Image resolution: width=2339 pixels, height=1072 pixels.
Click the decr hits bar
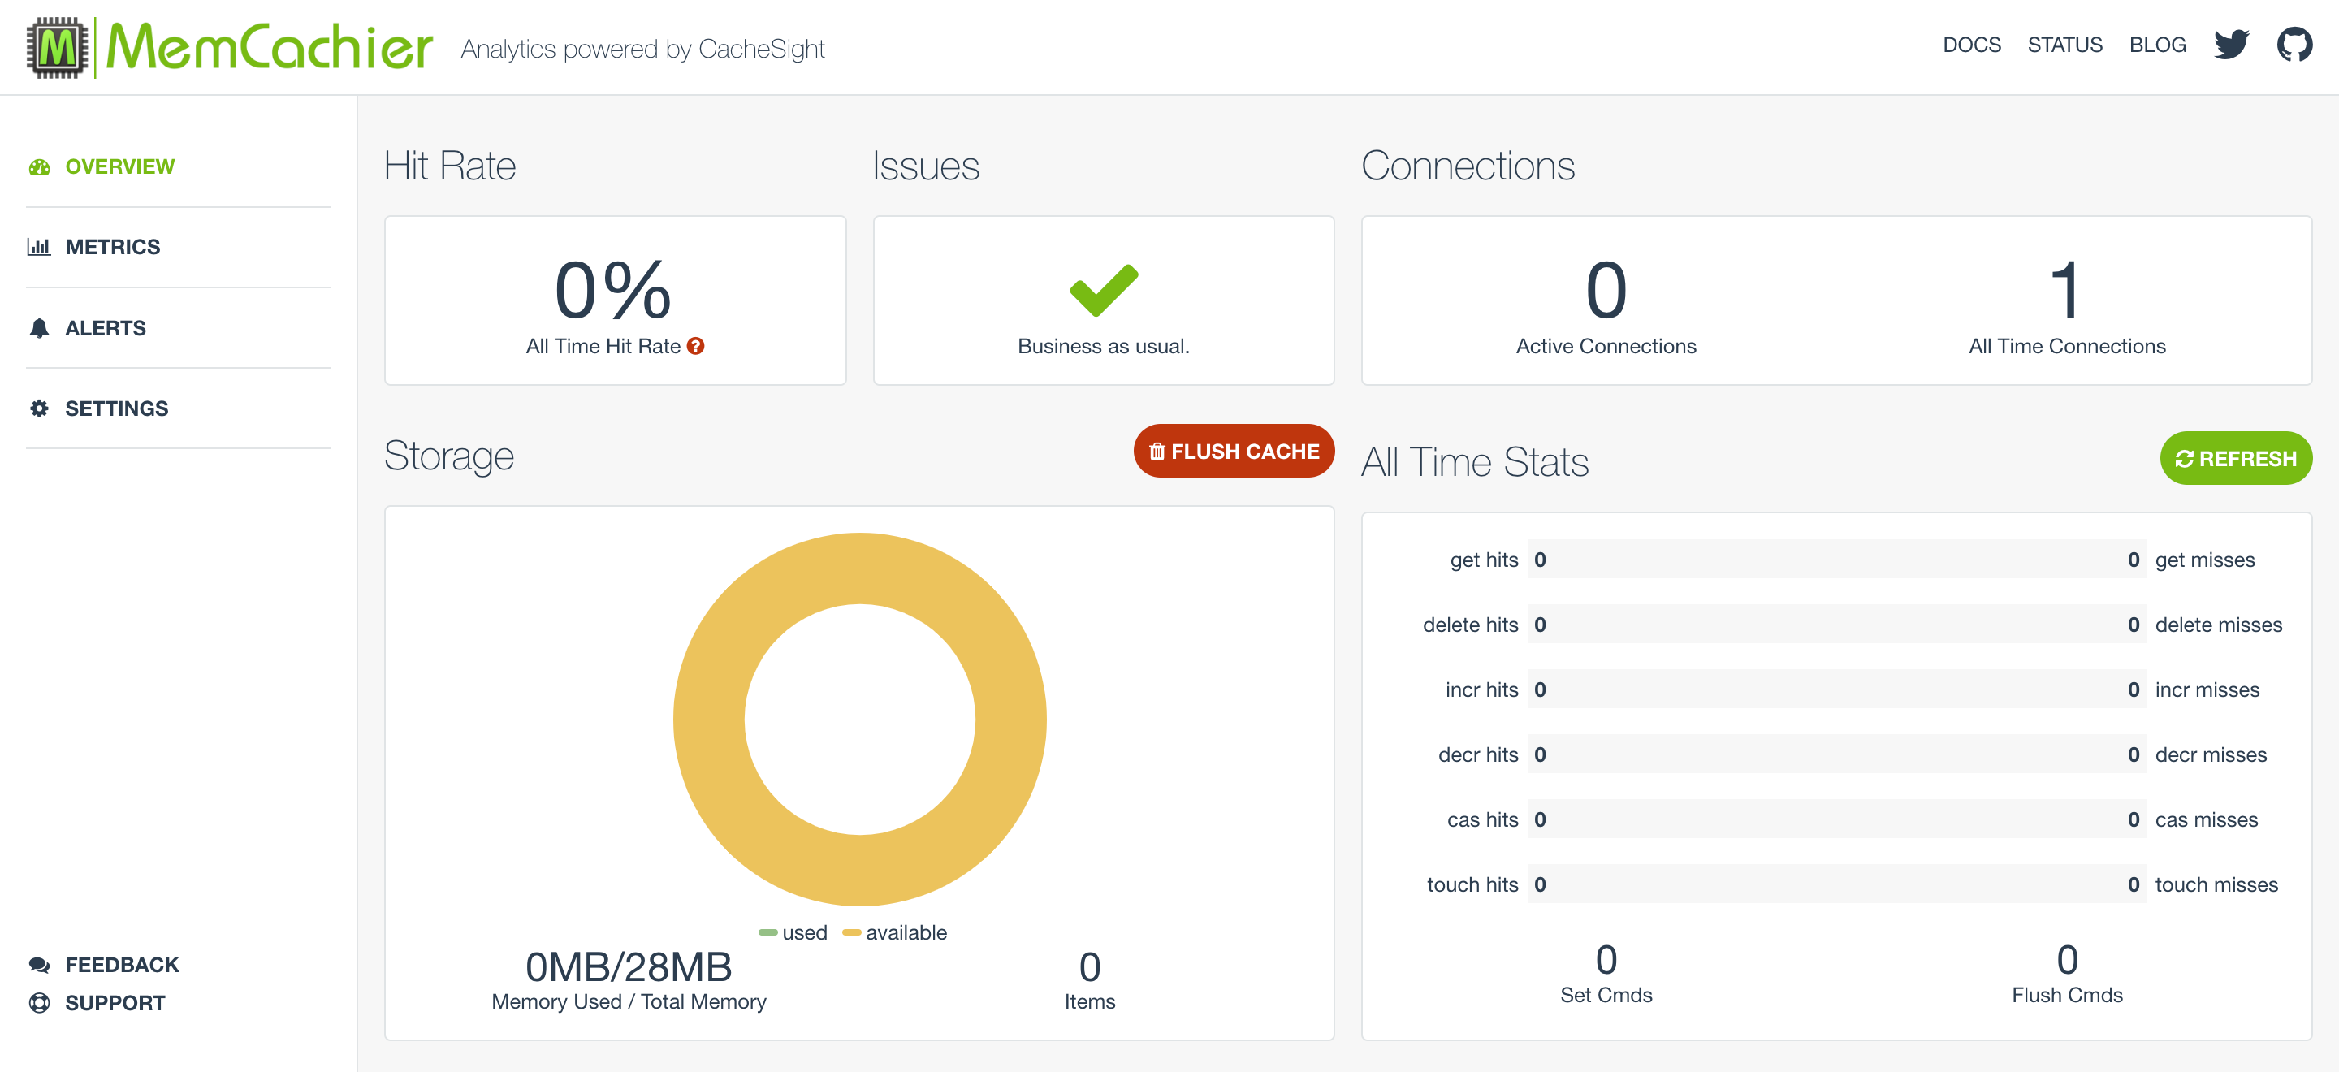[x=1836, y=754]
